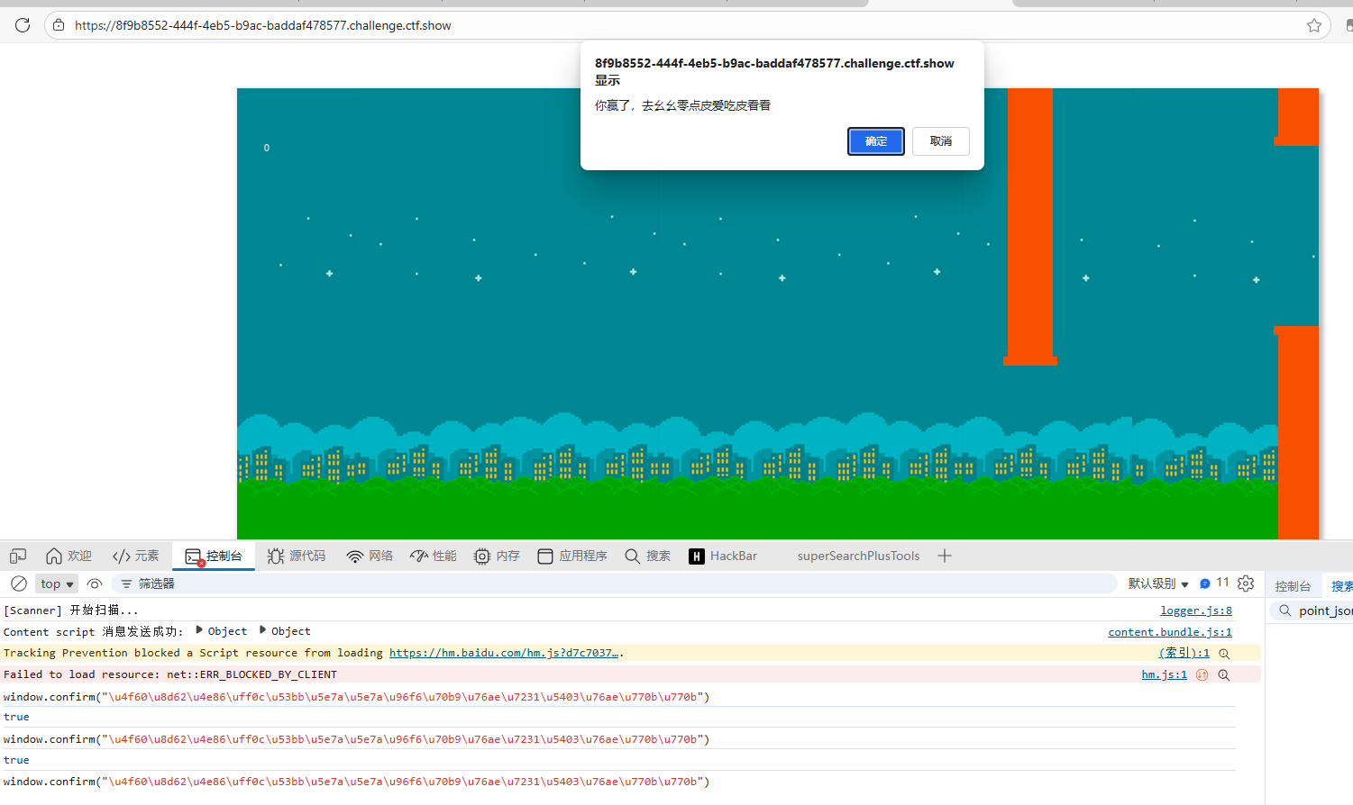
Task: Clear console with the ban icon
Action: pyautogui.click(x=18, y=583)
